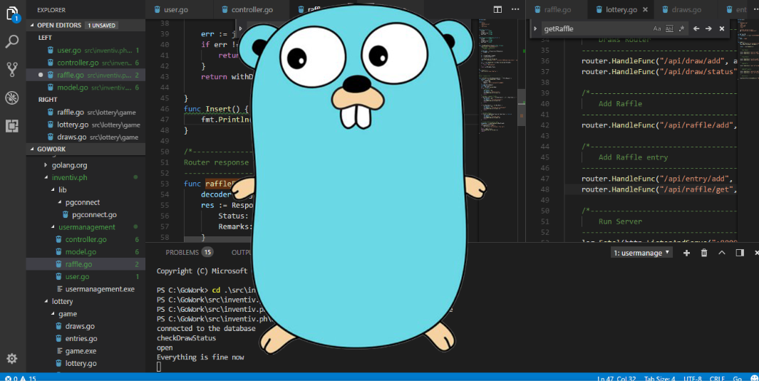Collapse the usermanagement folder
Viewport: 759px width, 383px height.
86,227
